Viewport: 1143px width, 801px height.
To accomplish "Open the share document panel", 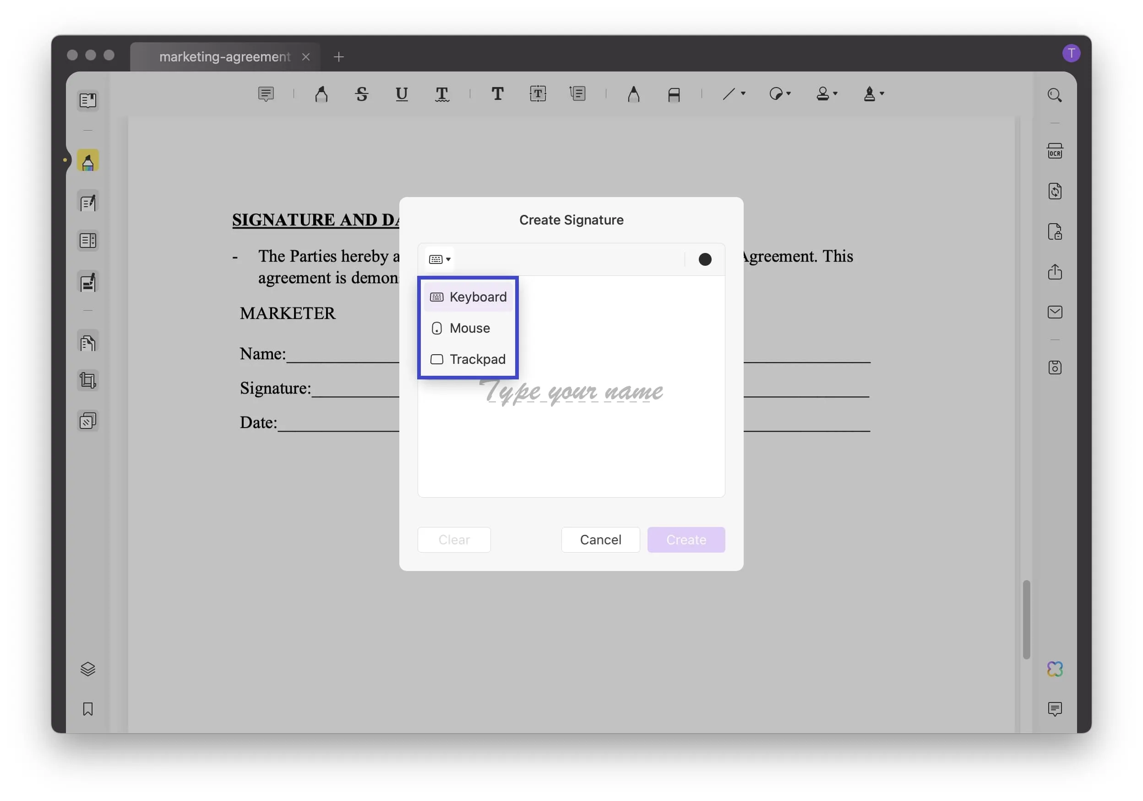I will click(x=1055, y=273).
